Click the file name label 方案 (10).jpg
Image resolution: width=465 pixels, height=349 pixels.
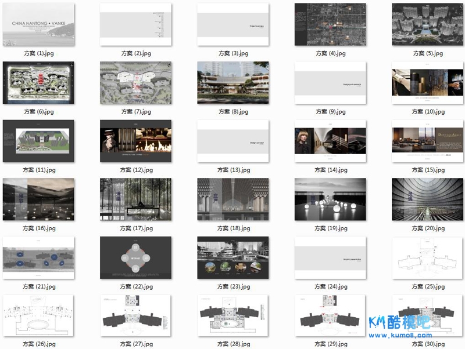click(x=427, y=112)
